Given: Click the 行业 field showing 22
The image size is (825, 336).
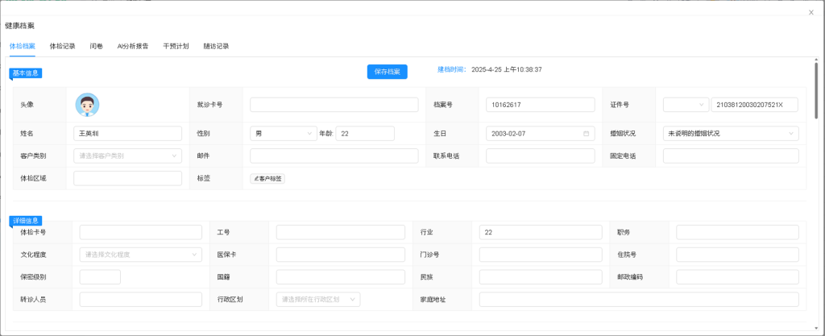Looking at the screenshot, I should point(541,232).
